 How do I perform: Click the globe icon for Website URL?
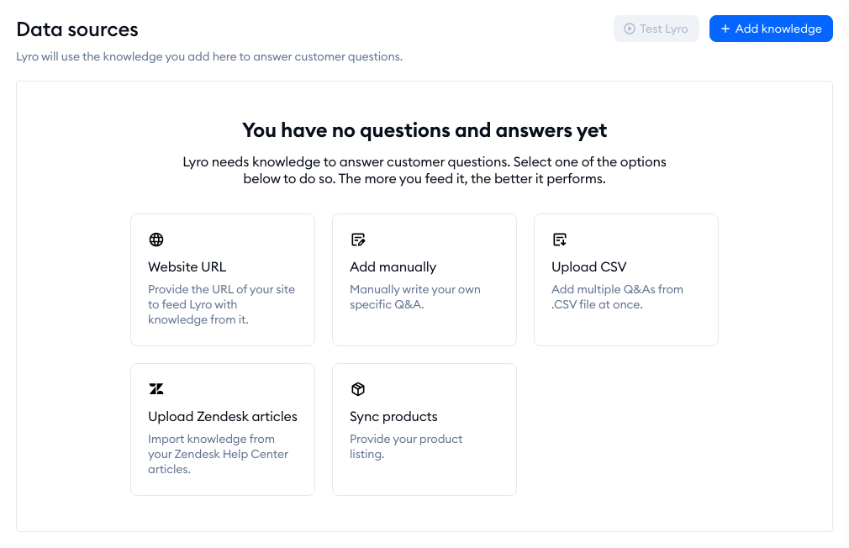pyautogui.click(x=156, y=240)
